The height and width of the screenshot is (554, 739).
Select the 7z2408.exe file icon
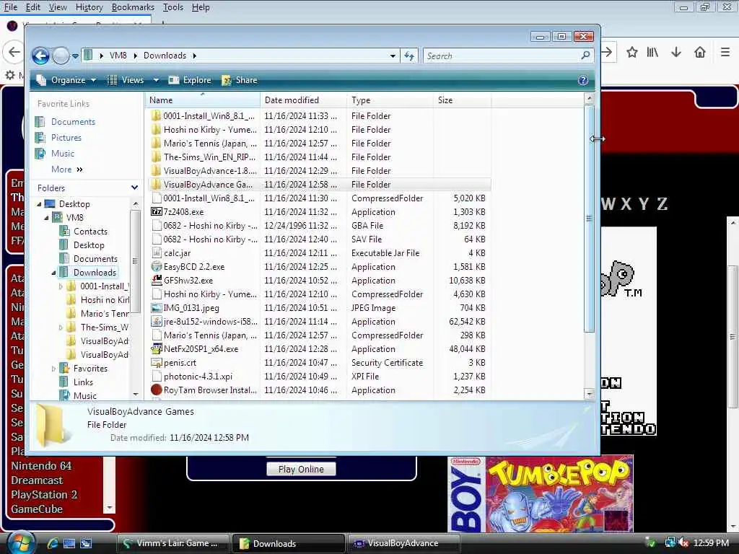[157, 212]
